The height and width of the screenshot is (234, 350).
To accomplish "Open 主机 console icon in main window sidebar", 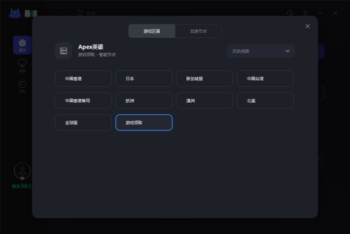I will (22, 86).
